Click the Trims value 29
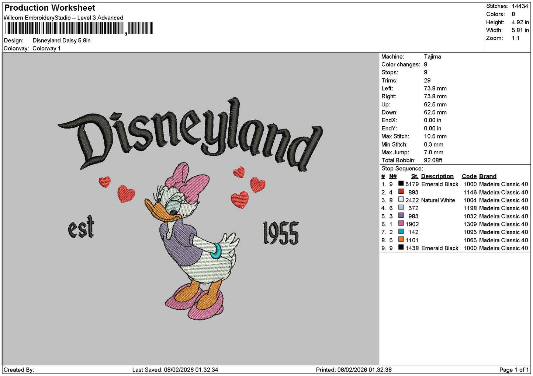This screenshot has height=376, width=533. coord(427,81)
